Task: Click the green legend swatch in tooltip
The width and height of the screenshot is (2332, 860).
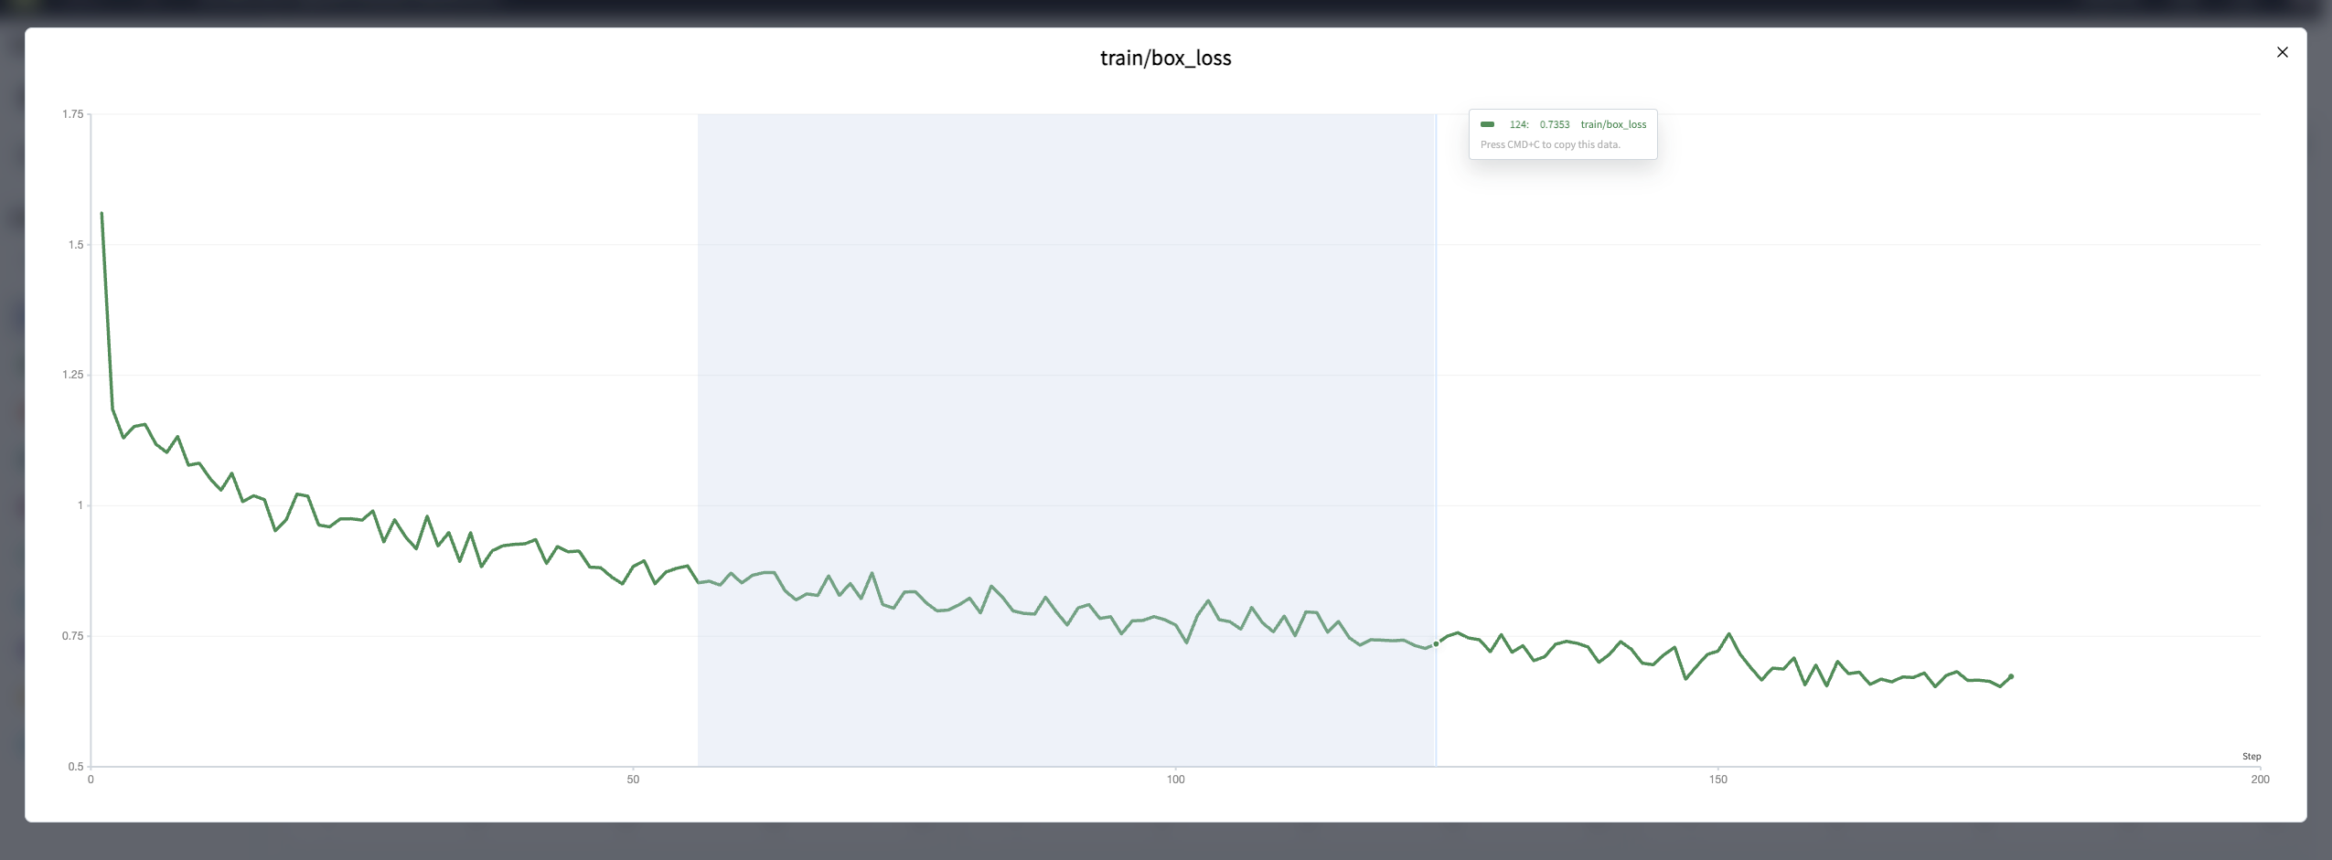Action: pos(1488,124)
